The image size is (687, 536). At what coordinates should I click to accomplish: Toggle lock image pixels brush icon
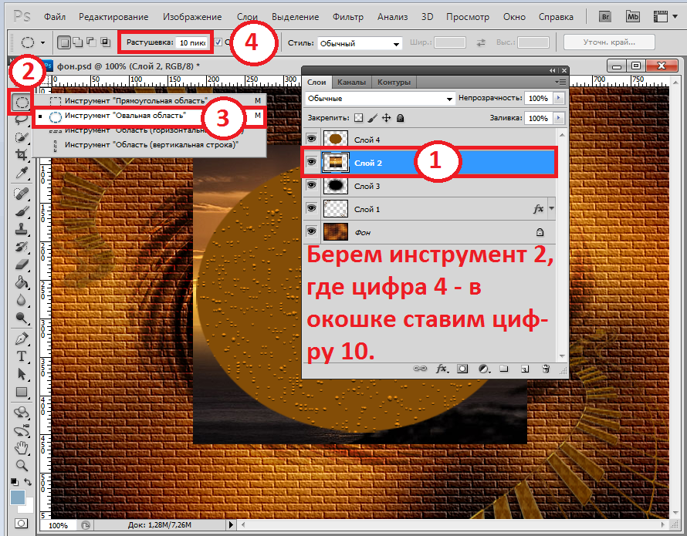[x=372, y=118]
